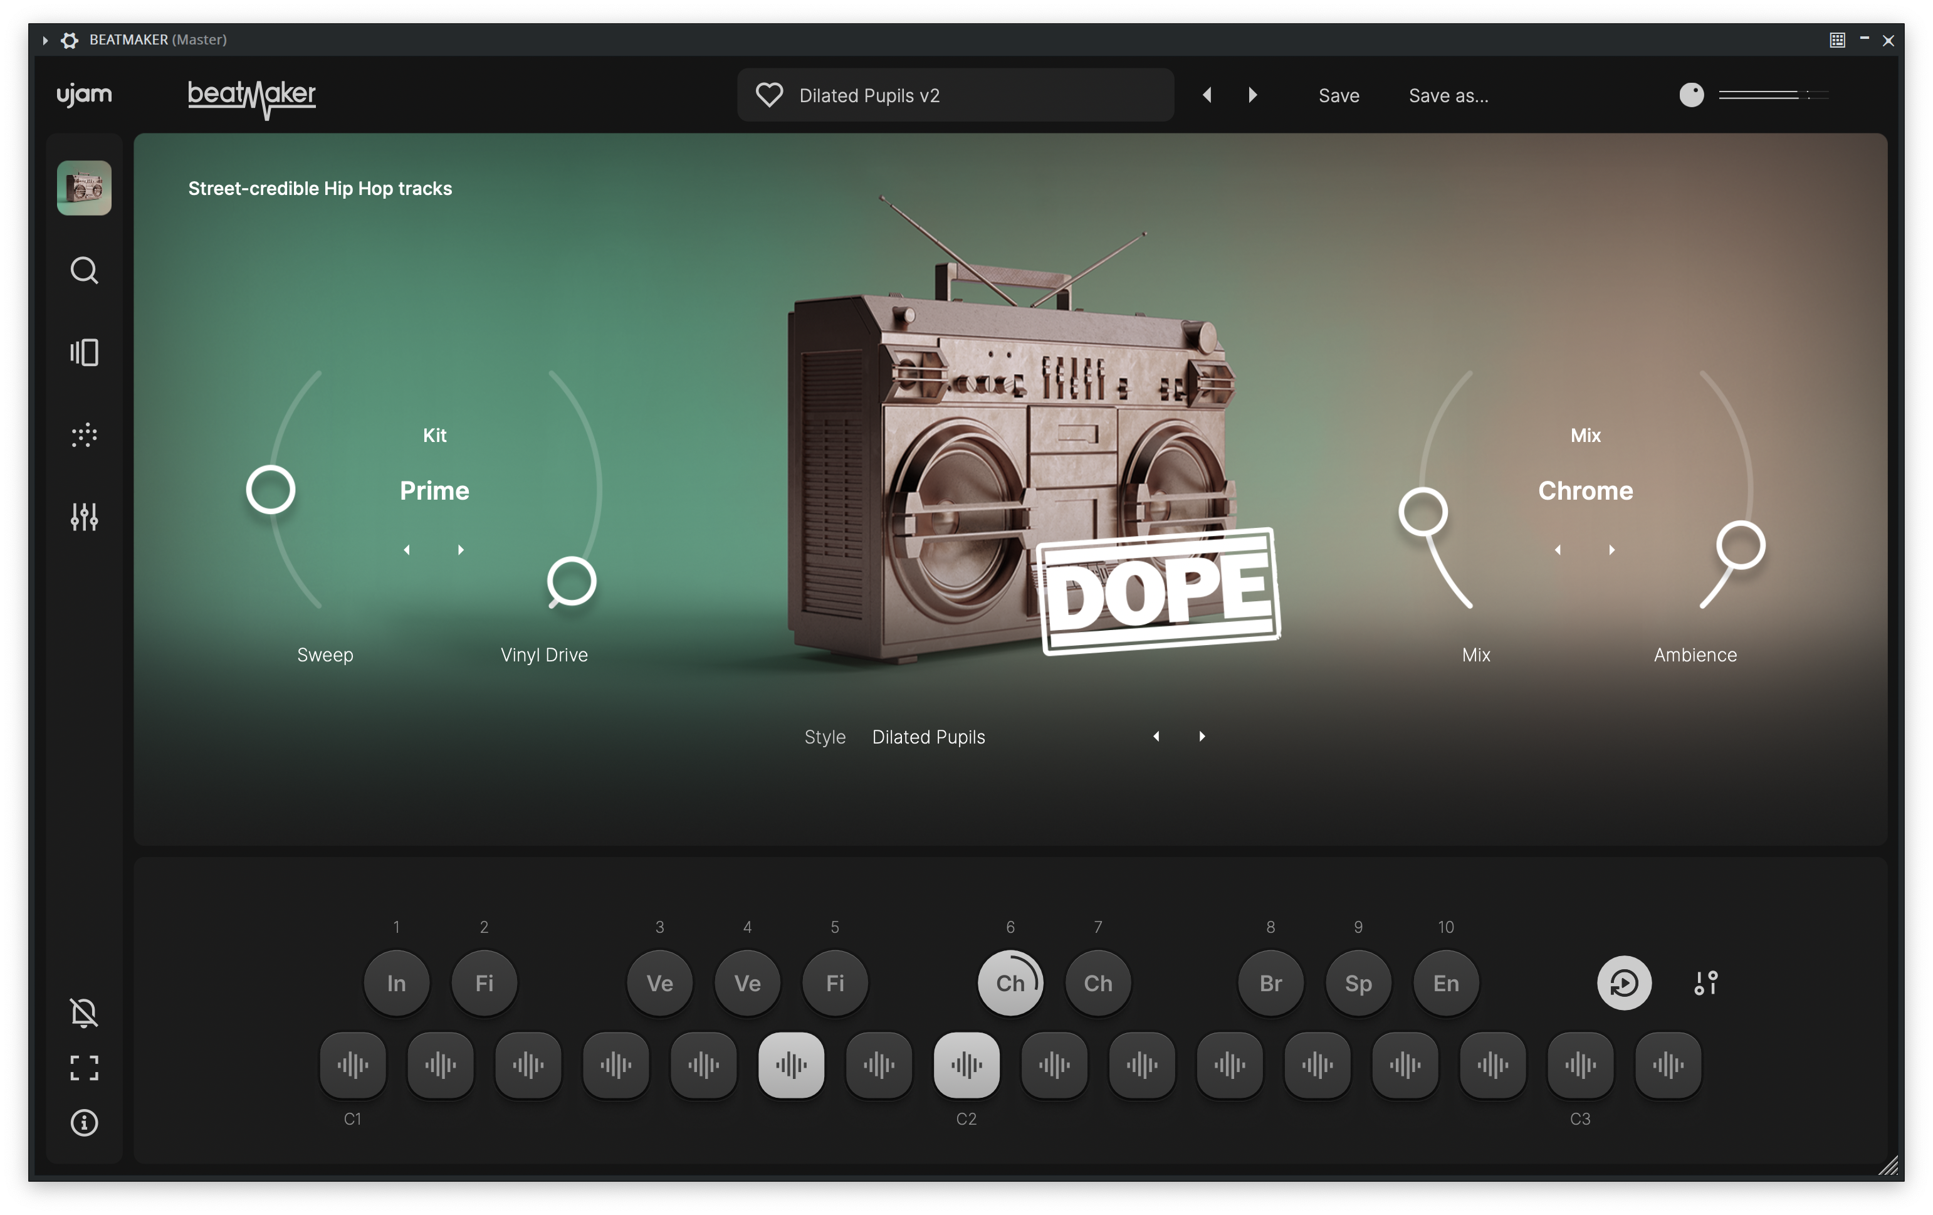Trigger pattern 4 Ve pad

pyautogui.click(x=747, y=983)
